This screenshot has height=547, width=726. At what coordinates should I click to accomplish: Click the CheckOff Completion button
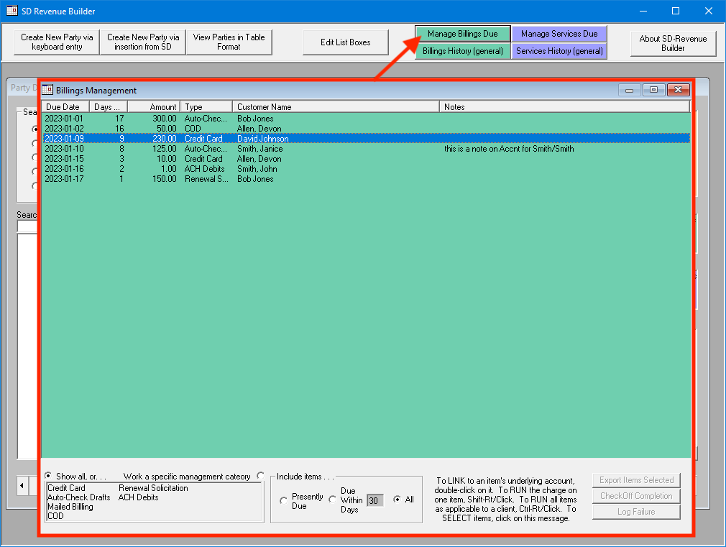[x=636, y=495]
